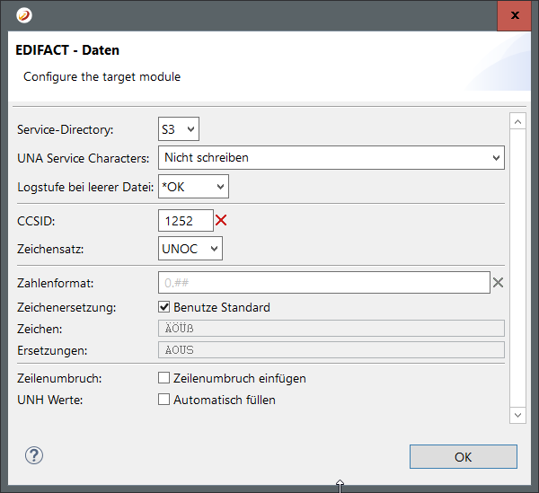
Task: Enable Zeilenumbruch einfügen checkbox
Action: [x=164, y=378]
